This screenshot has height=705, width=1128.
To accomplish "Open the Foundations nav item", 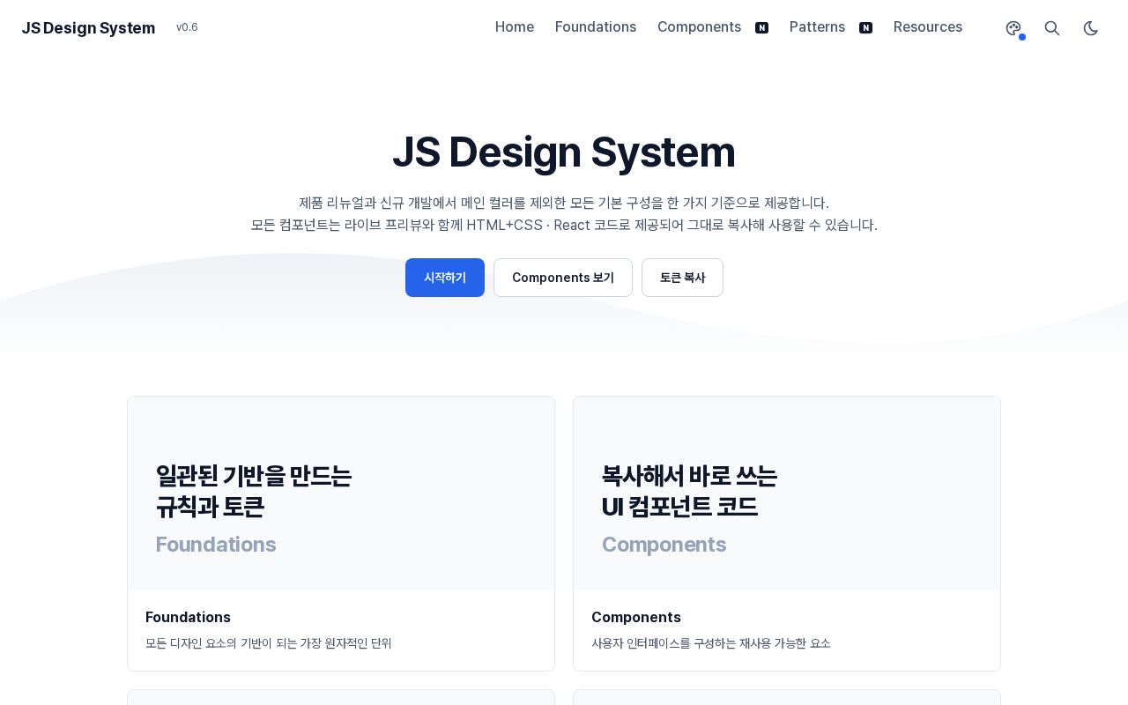I will (596, 27).
